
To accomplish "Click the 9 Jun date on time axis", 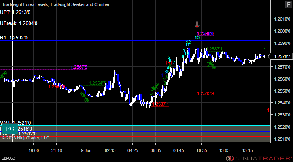I will click(x=86, y=150).
